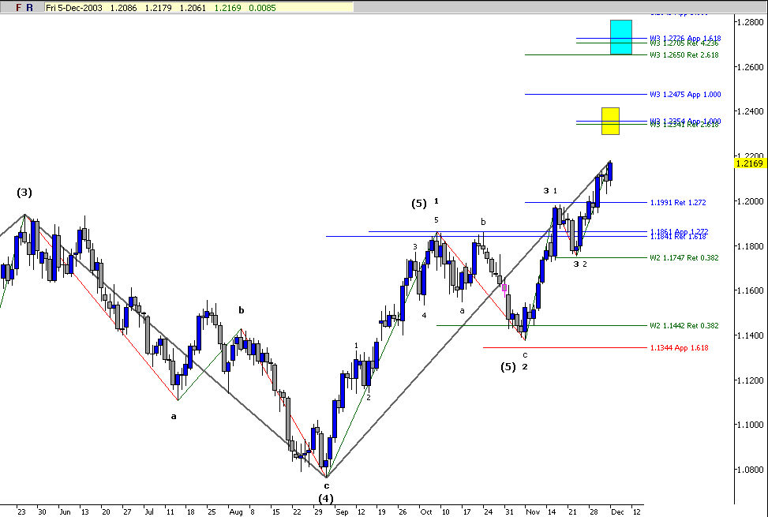Viewport: 768px width, 517px height.
Task: Click the low value 1.2061
Action: pyautogui.click(x=193, y=7)
